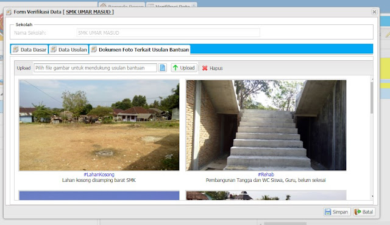This screenshot has height=225, width=390.
Task: Click the Nama Sekolah field
Action: click(x=168, y=33)
